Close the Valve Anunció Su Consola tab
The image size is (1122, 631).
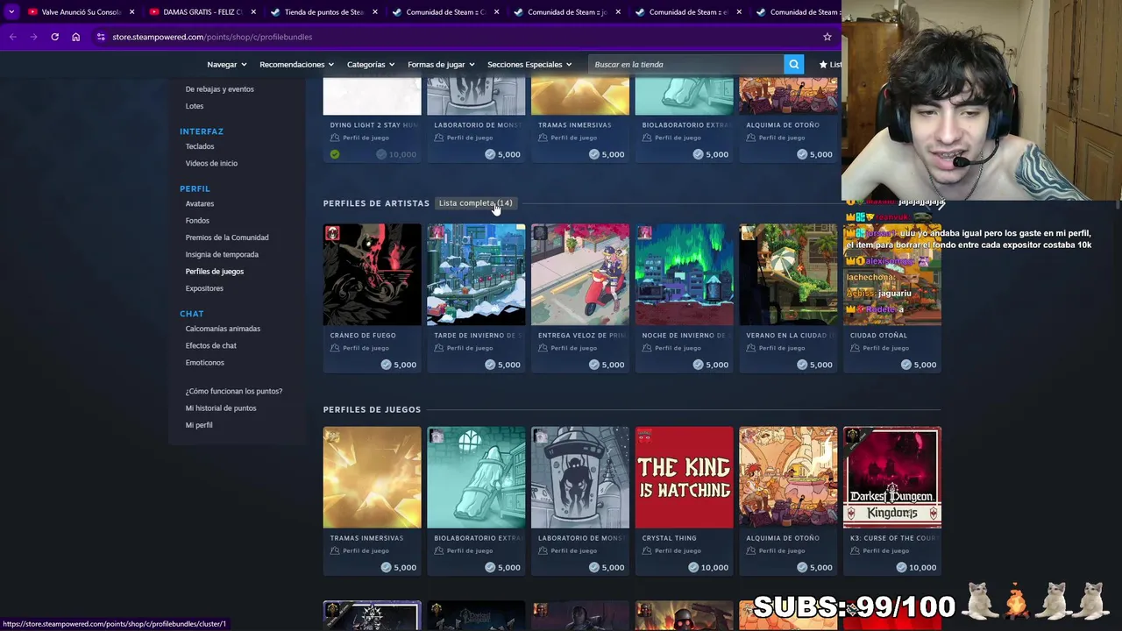click(132, 12)
